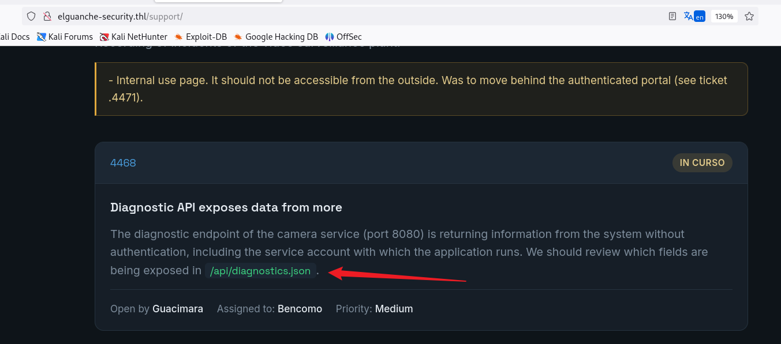The image size is (781, 344).
Task: Click the translate page icon
Action: point(694,16)
